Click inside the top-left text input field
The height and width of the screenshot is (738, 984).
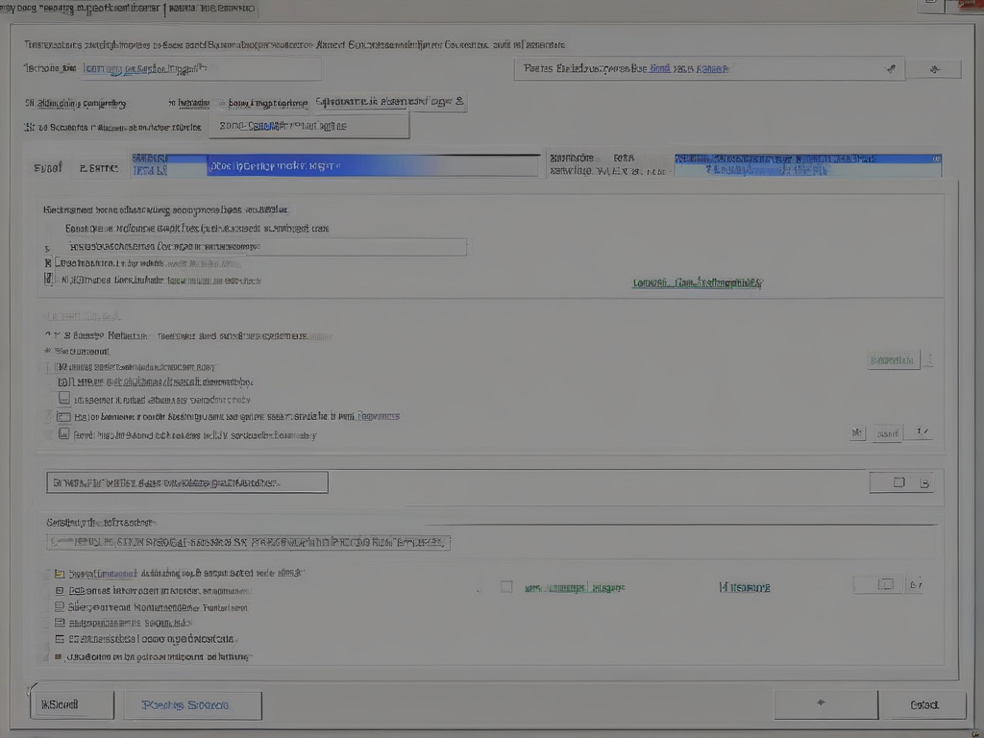(x=200, y=69)
